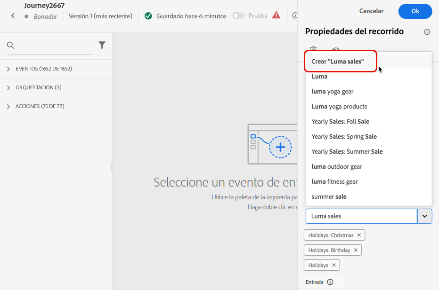The image size is (439, 290).
Task: Pick luma fitness gear tag
Action: tap(369, 181)
